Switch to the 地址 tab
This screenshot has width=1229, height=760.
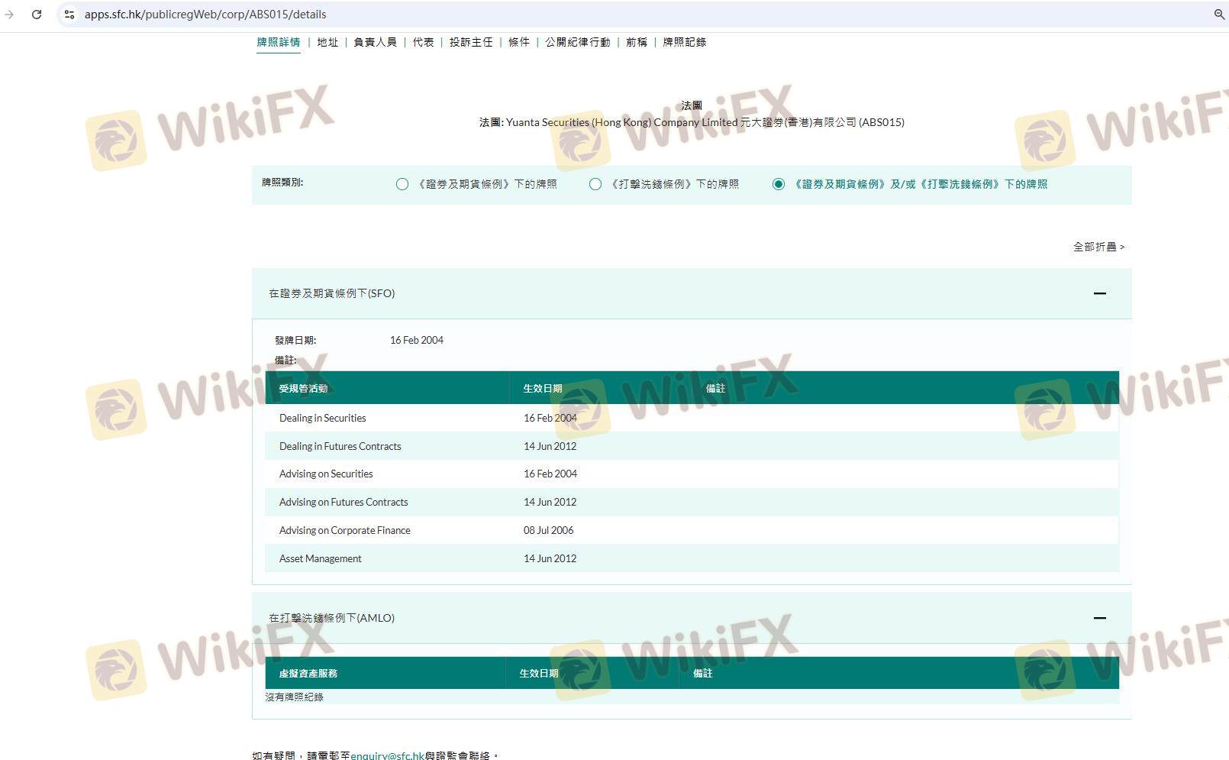tap(327, 42)
